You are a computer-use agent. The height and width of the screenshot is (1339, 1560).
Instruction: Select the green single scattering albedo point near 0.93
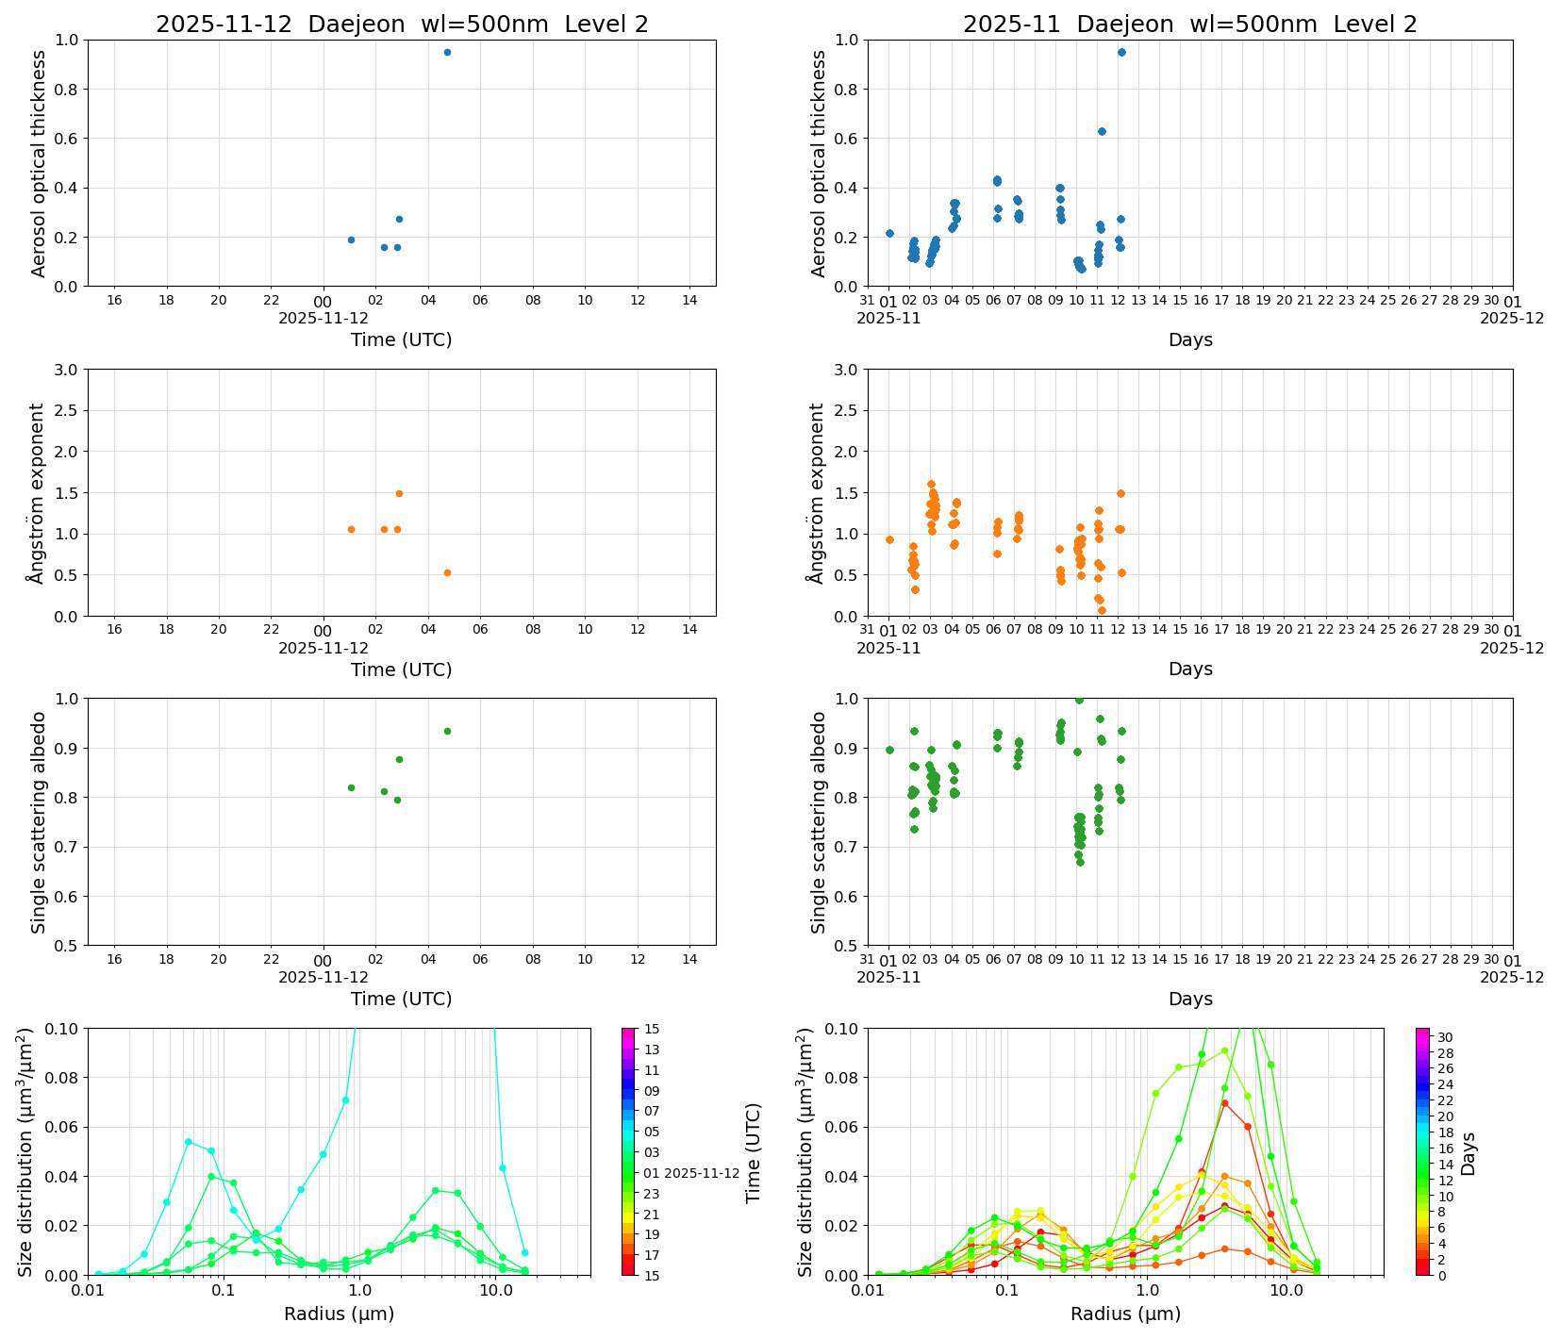pos(447,731)
